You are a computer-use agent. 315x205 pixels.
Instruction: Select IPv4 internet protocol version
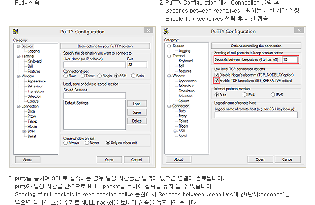pos(245,95)
